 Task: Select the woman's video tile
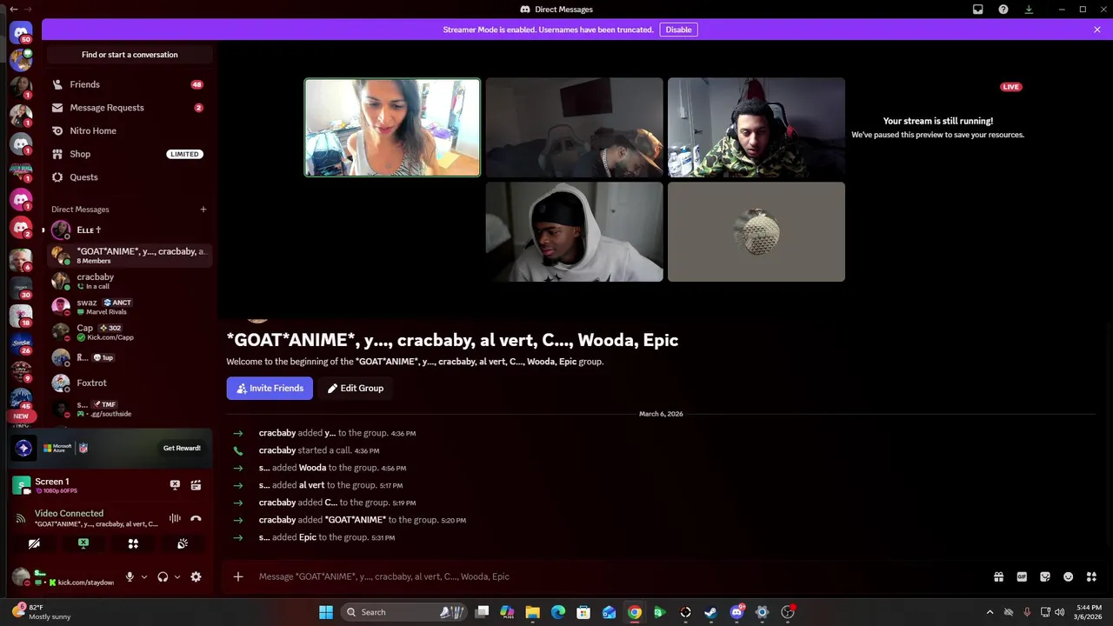click(392, 128)
